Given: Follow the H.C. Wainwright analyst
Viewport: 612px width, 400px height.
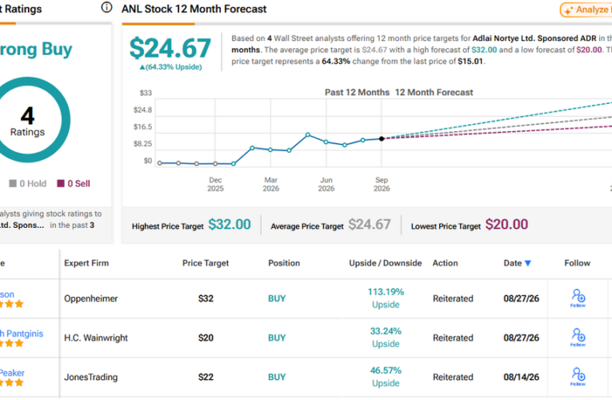Looking at the screenshot, I should pos(578,337).
